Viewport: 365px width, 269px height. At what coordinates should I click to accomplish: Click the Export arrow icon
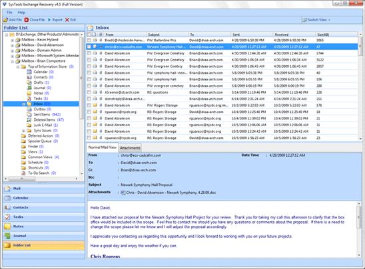pos(49,20)
